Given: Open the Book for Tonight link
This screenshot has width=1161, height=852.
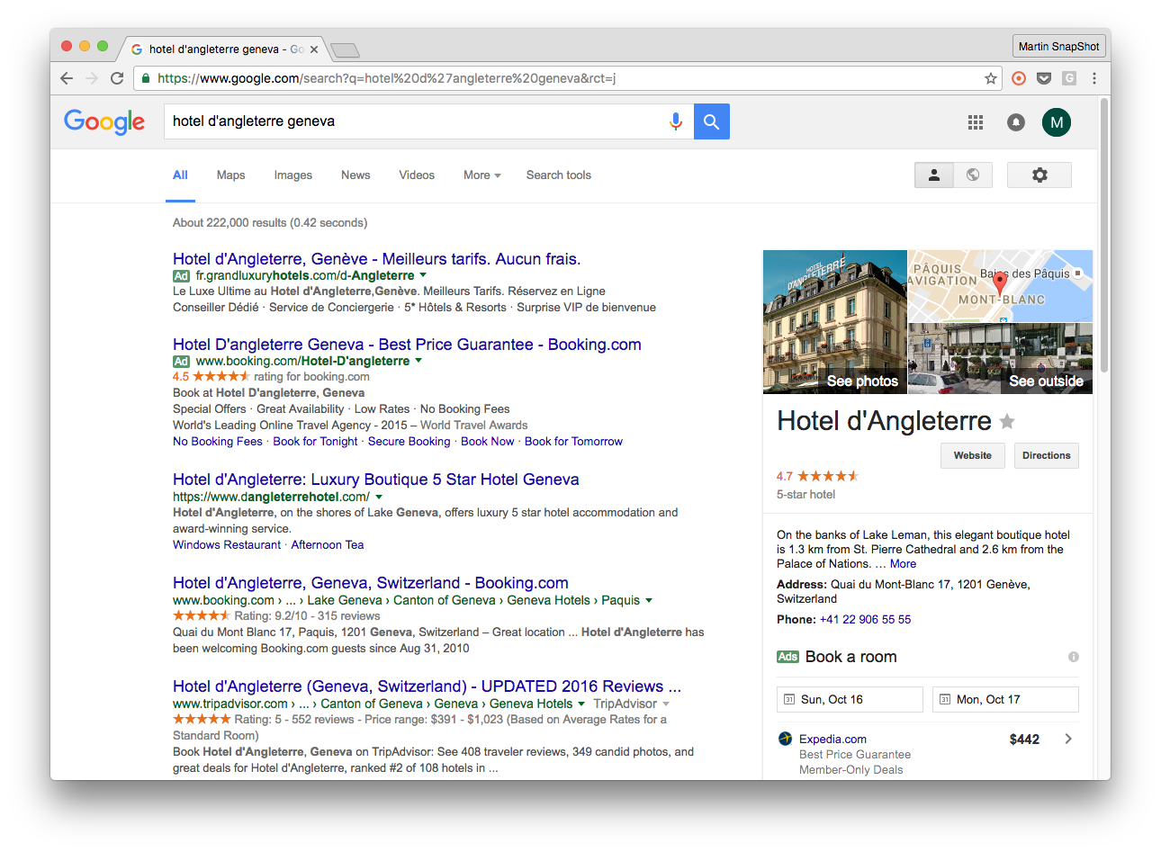Looking at the screenshot, I should tap(315, 442).
